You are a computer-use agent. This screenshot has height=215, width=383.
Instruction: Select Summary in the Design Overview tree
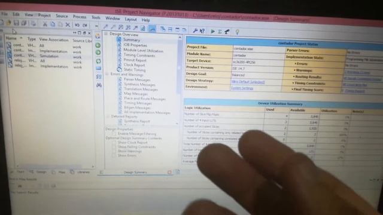(x=132, y=40)
